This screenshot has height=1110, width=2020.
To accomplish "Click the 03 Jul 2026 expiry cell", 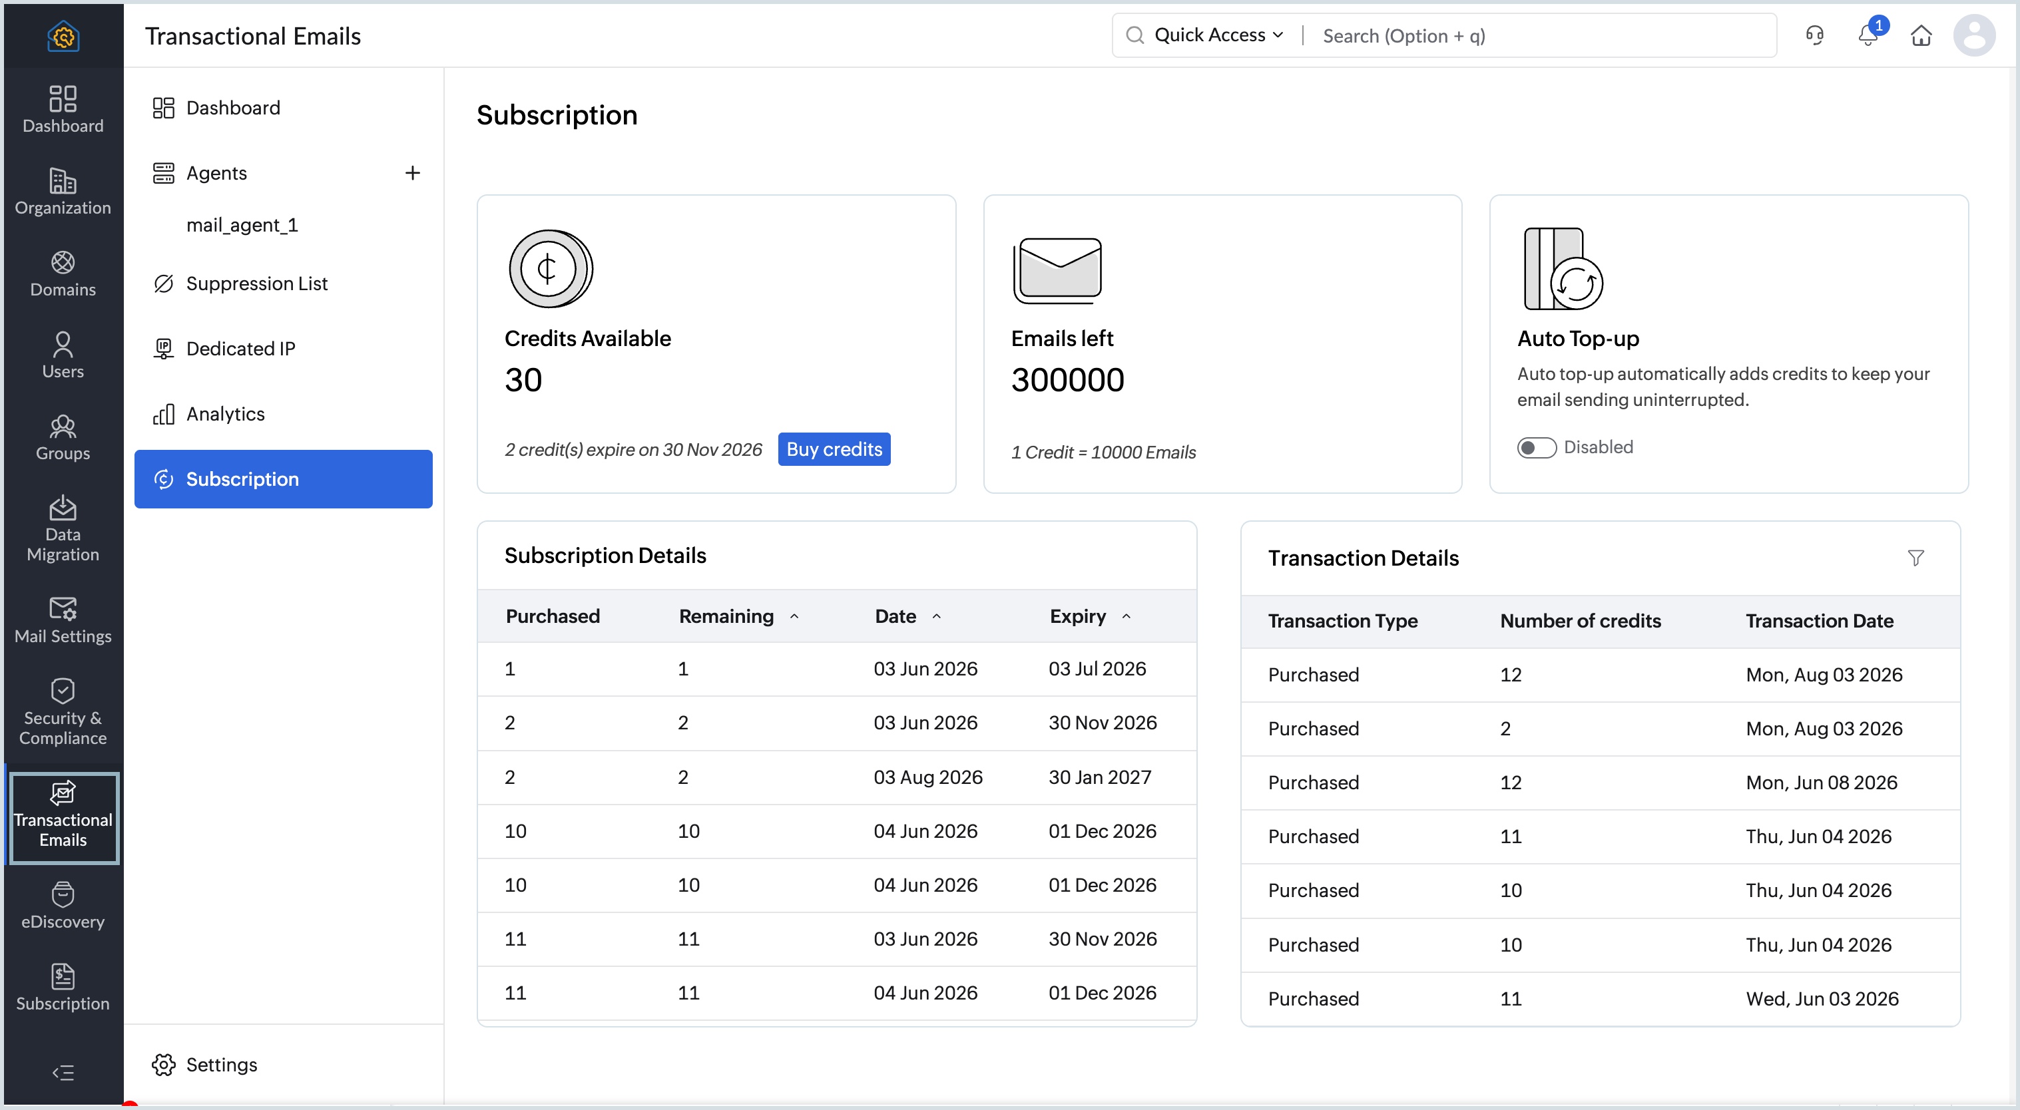I will coord(1097,669).
